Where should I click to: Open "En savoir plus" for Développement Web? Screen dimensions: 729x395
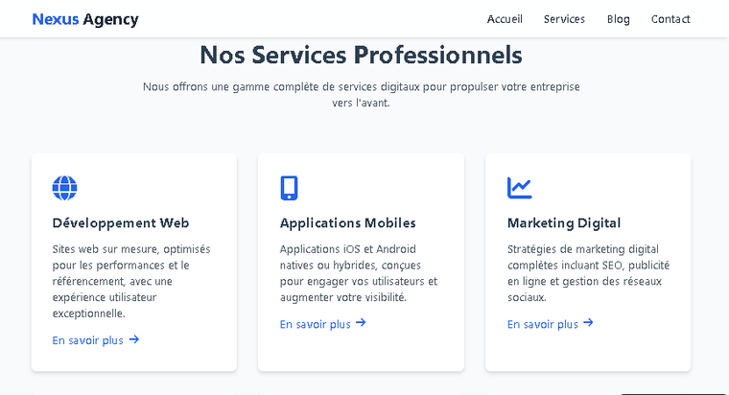tap(88, 340)
